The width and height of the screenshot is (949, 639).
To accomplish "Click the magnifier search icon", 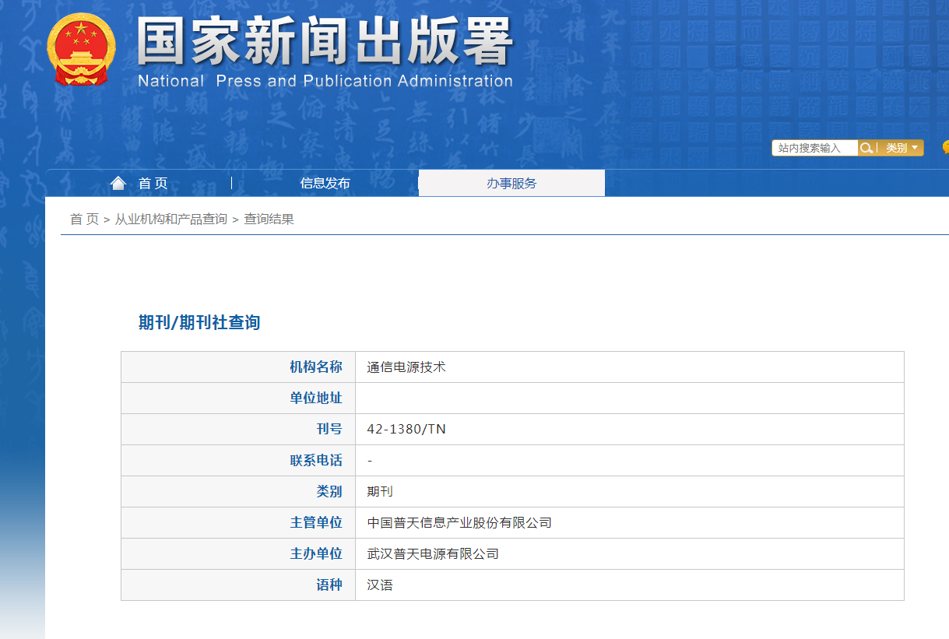I will tap(866, 148).
